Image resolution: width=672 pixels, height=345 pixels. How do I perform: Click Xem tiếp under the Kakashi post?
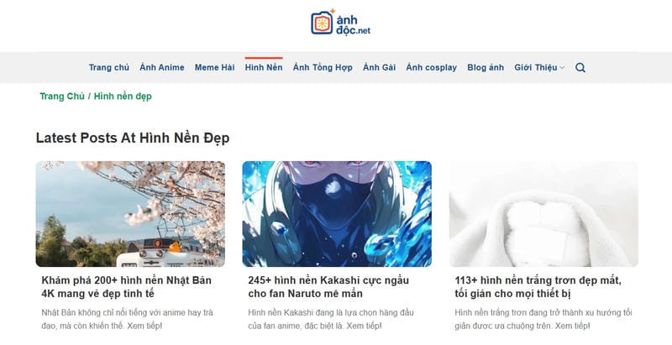click(364, 327)
